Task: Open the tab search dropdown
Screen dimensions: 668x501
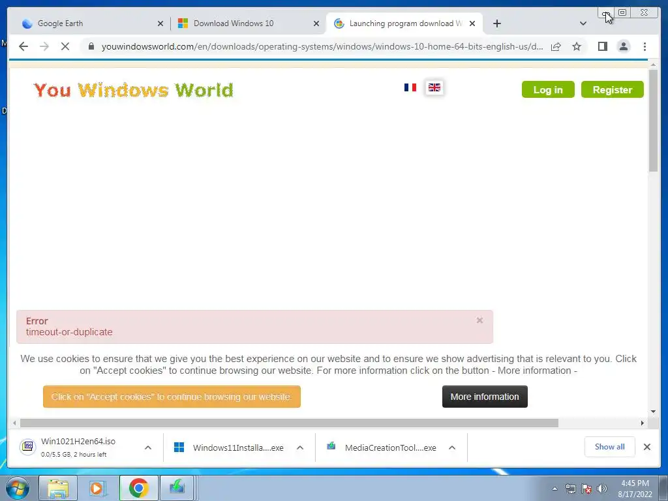Action: coord(583,23)
